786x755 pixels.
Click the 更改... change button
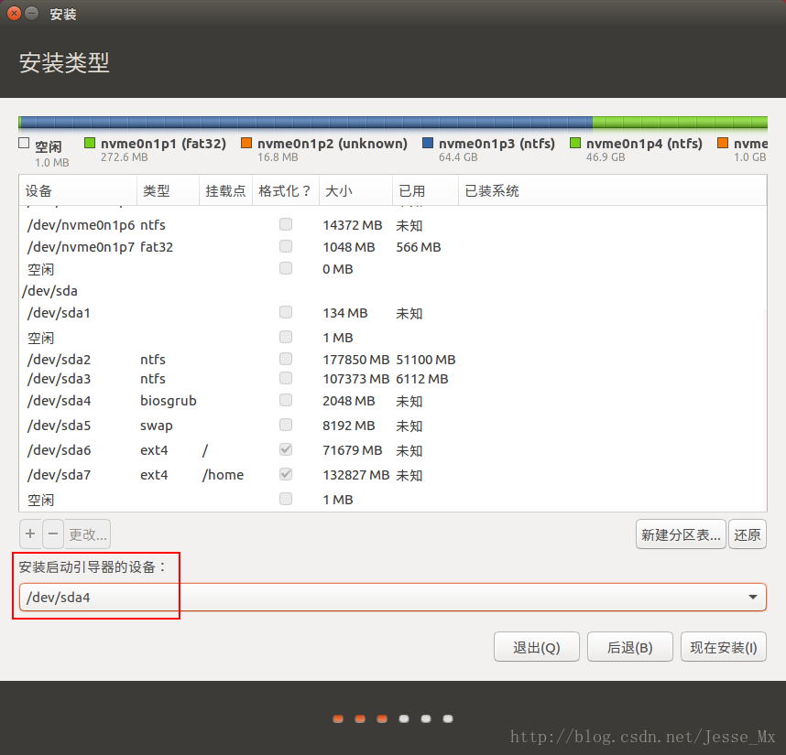coord(88,534)
